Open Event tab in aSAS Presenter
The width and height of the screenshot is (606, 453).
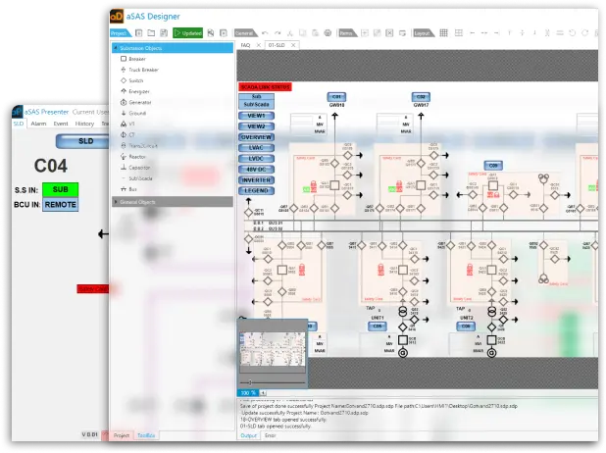pyautogui.click(x=61, y=124)
